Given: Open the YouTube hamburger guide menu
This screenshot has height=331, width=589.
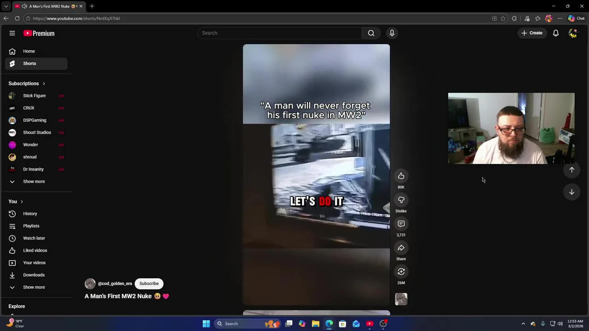Looking at the screenshot, I should click(12, 33).
